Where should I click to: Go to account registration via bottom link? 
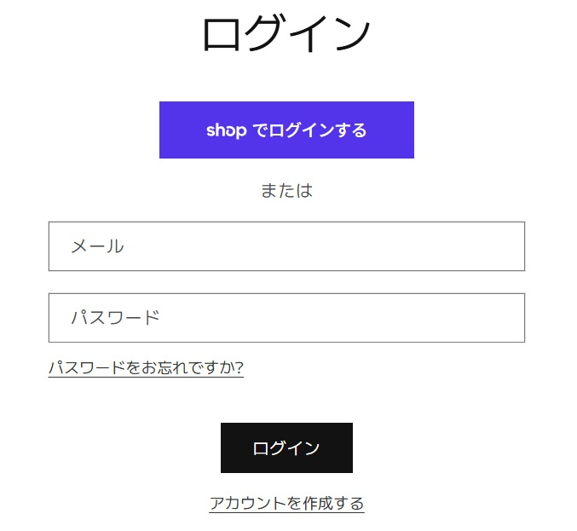(286, 503)
